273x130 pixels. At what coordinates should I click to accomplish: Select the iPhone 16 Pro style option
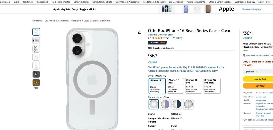(x=194, y=86)
